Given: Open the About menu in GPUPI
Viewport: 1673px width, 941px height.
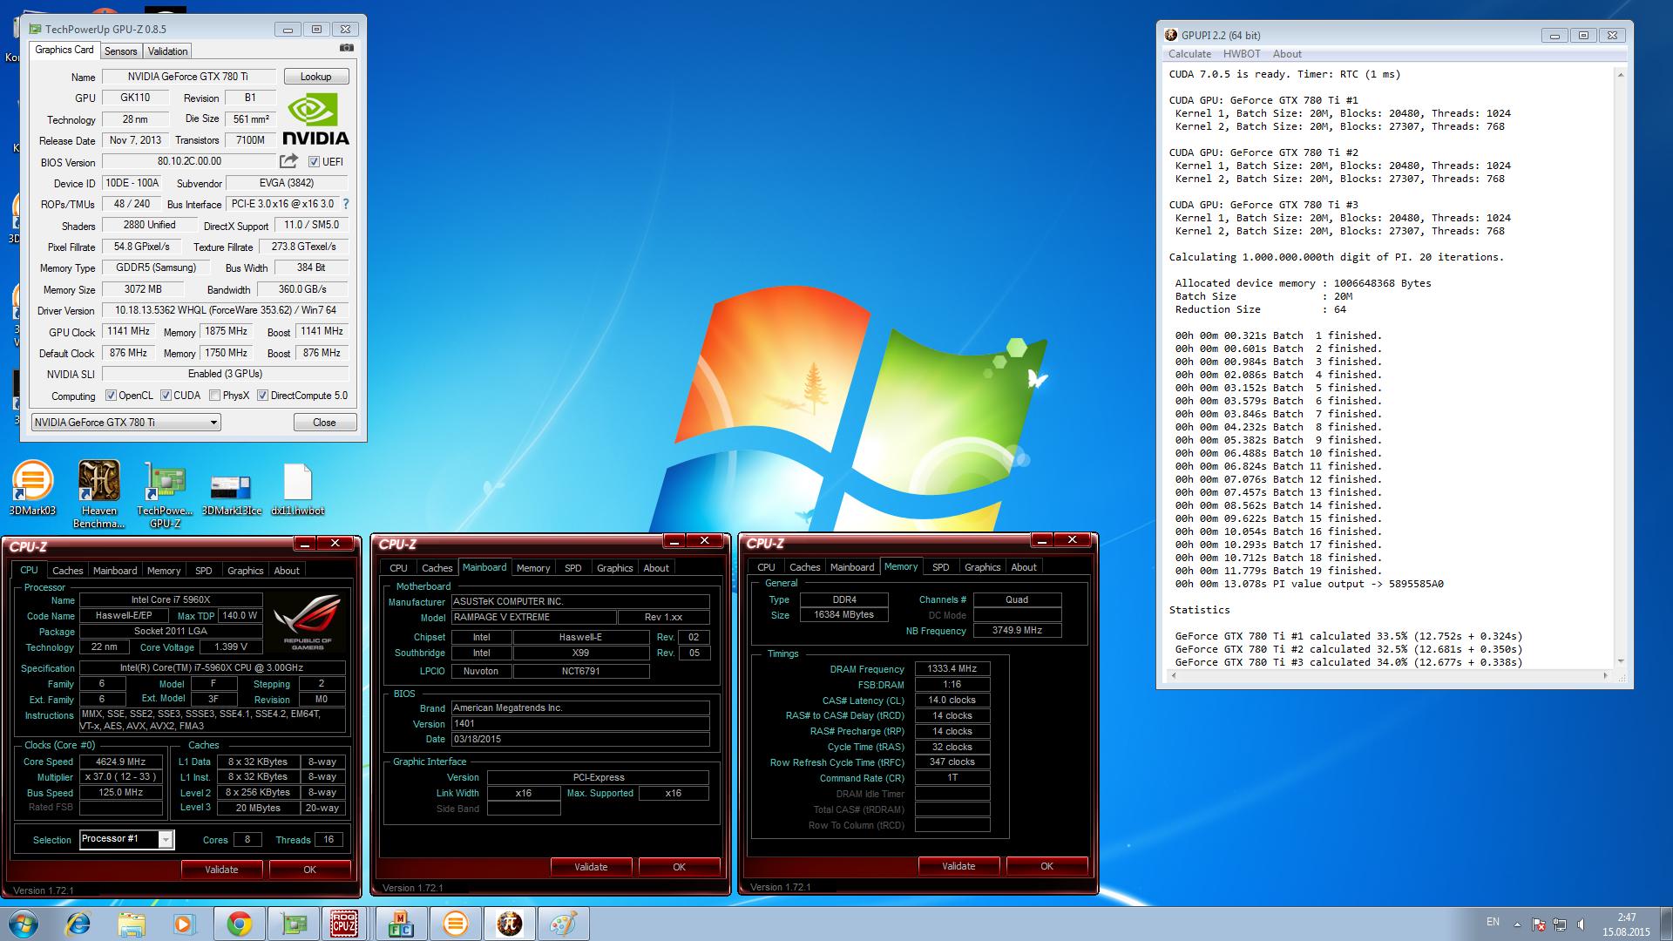Looking at the screenshot, I should [x=1287, y=54].
